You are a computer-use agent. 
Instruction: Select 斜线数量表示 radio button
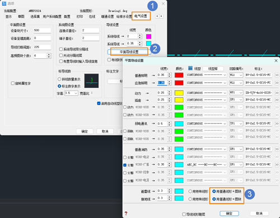59,79
